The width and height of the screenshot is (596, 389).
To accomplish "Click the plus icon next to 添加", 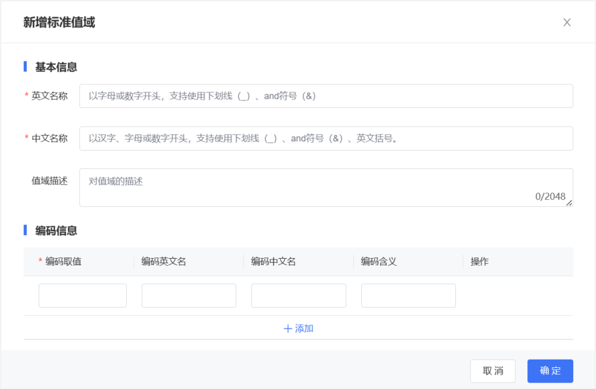I will (287, 329).
